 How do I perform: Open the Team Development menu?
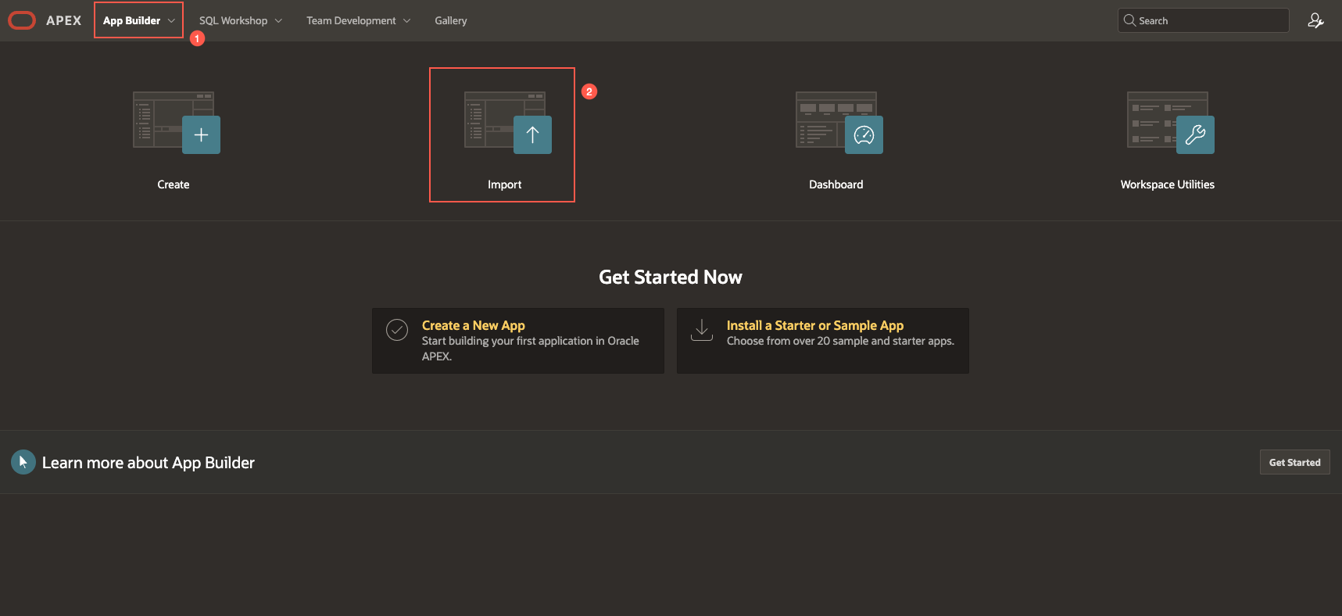(x=358, y=20)
